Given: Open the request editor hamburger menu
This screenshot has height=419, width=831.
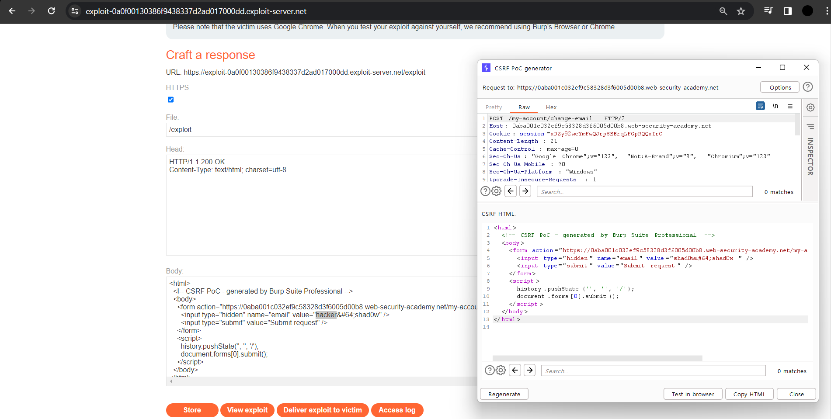Looking at the screenshot, I should [x=790, y=106].
